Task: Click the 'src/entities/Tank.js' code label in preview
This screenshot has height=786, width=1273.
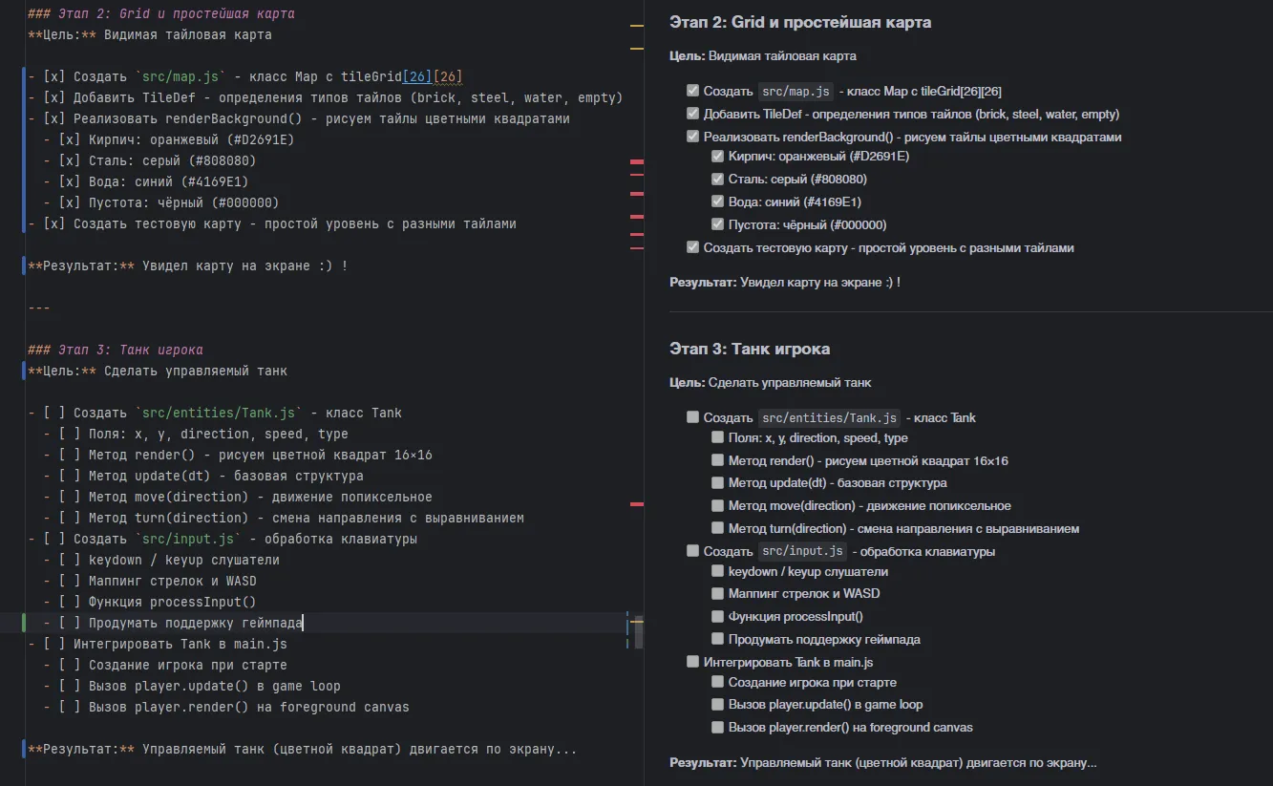Action: [x=828, y=417]
